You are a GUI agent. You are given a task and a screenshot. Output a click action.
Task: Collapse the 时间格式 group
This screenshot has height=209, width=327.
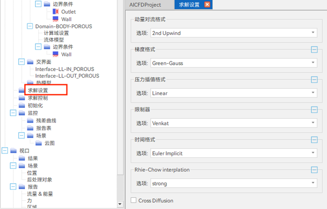click(x=314, y=140)
